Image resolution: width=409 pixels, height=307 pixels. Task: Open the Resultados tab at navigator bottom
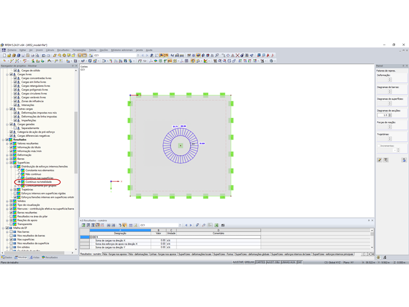(x=50, y=257)
